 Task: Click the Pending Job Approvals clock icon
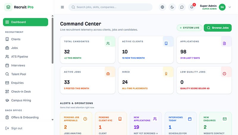pos(85,119)
